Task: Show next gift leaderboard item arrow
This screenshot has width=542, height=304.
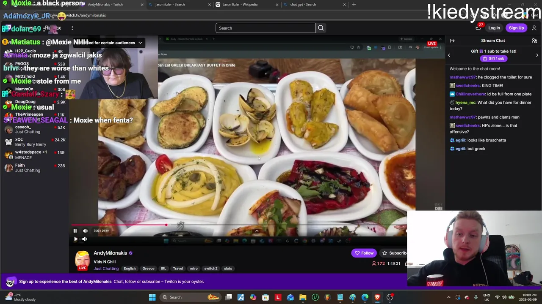Action: pyautogui.click(x=537, y=55)
